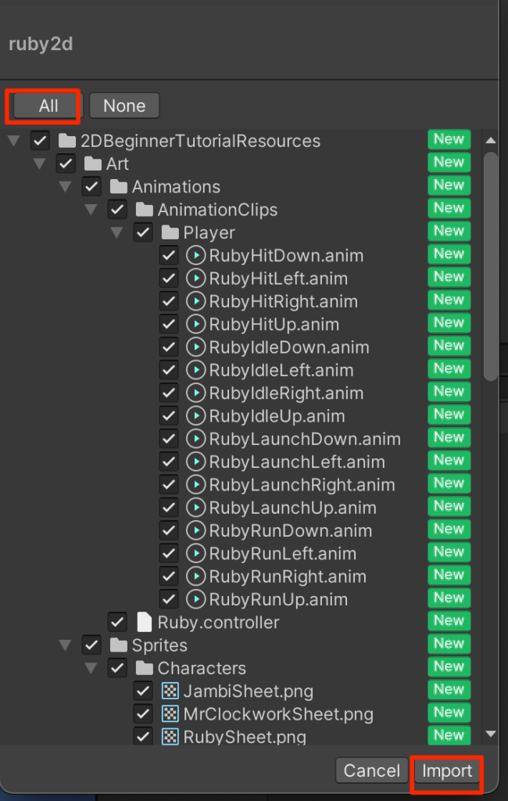Collapse the Sprites folder tree arrow
Screen dimensions: 508x801
(x=66, y=645)
